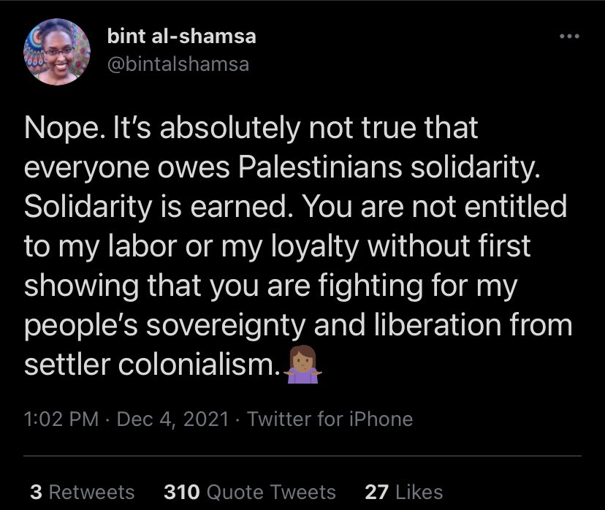Show the 310 Quote Tweets
Image resolution: width=605 pixels, height=510 pixels.
coord(251,492)
